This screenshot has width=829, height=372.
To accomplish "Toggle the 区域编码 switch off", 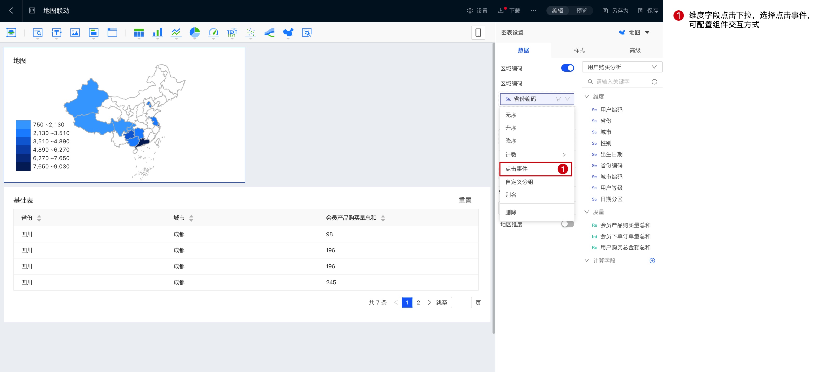I will click(x=567, y=68).
